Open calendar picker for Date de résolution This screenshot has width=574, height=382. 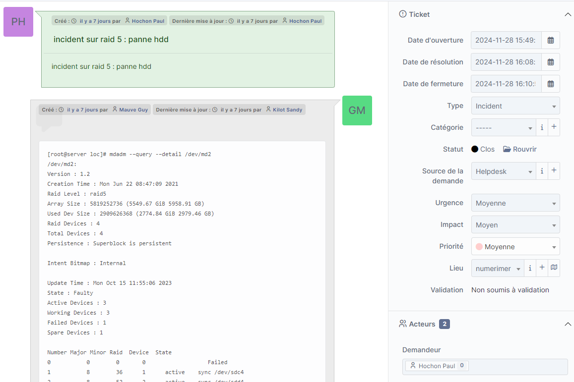(x=550, y=62)
